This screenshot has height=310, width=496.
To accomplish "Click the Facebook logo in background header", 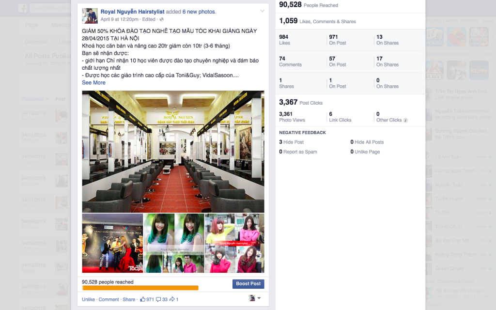I will pos(22,8).
